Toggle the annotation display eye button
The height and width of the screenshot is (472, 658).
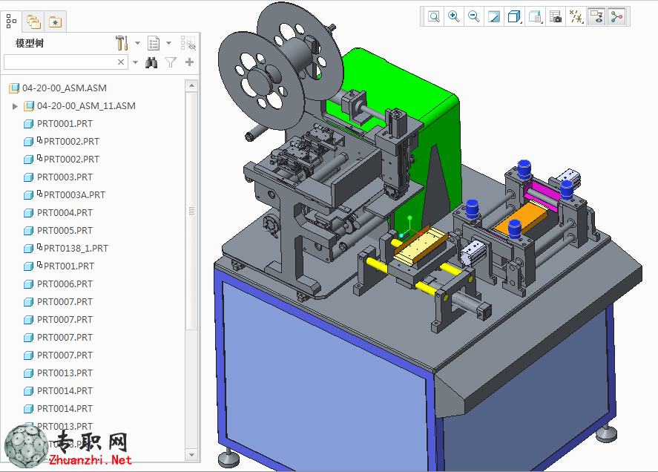click(596, 17)
